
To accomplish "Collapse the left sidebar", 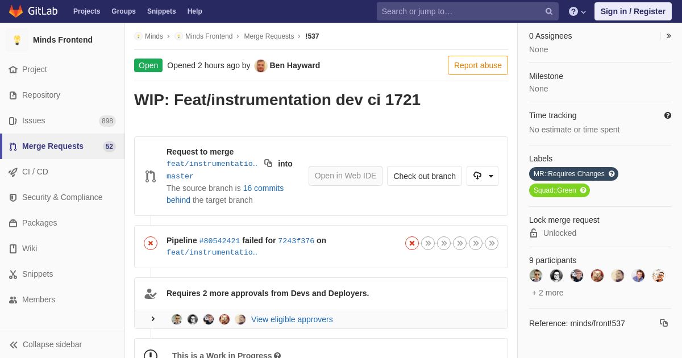I will click(63, 344).
